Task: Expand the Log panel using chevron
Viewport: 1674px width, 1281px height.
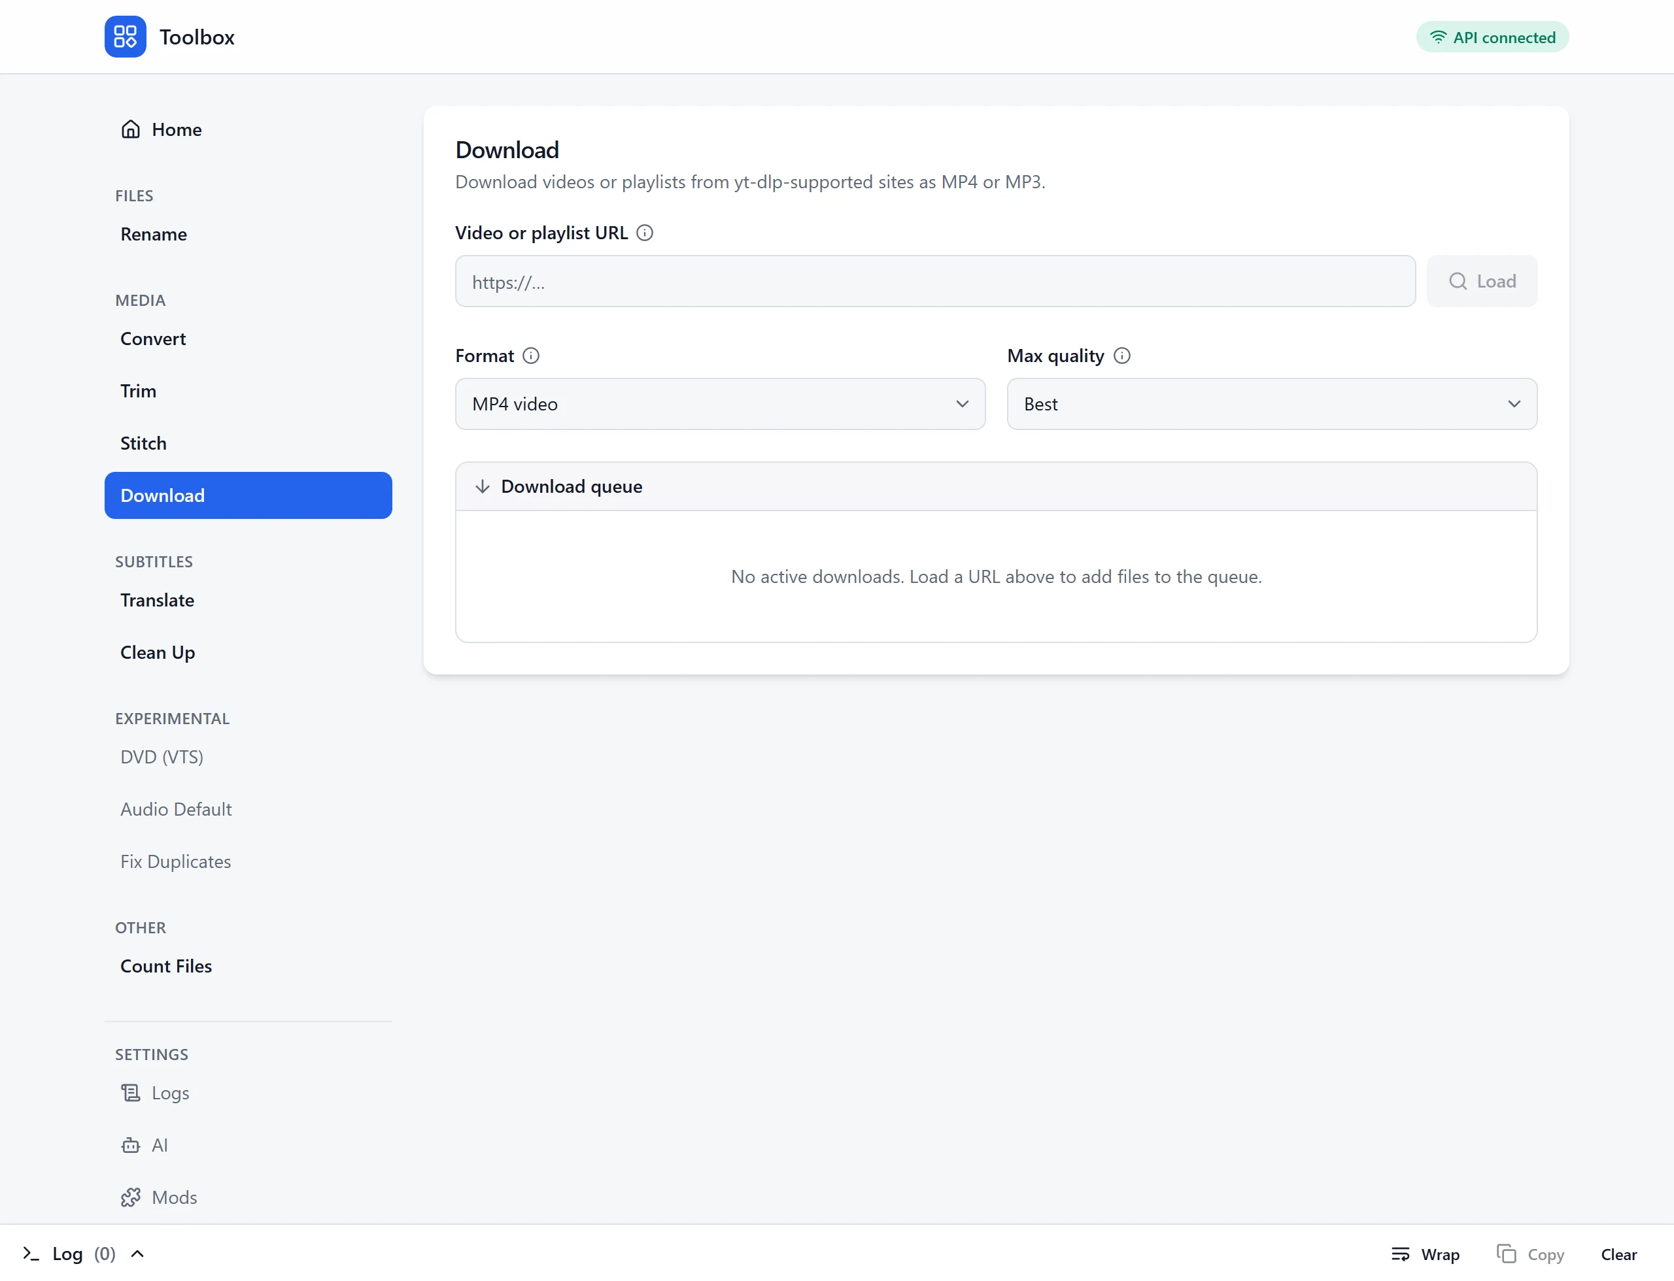Action: 137,1254
